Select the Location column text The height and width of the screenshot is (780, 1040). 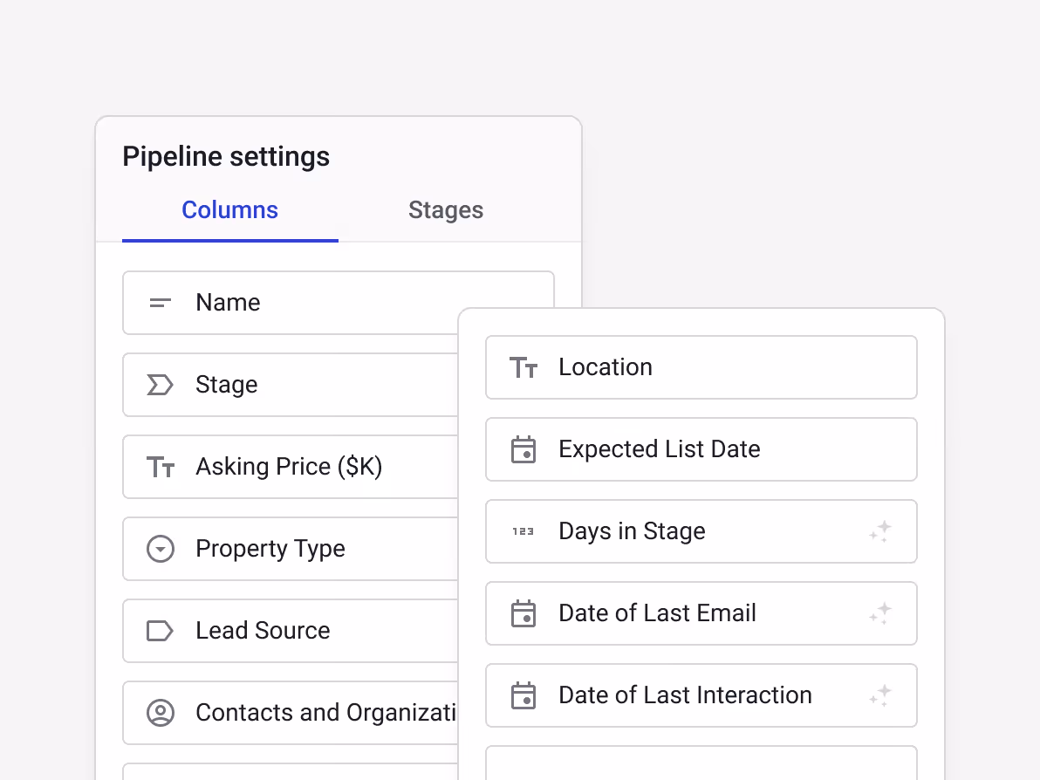[x=606, y=367]
